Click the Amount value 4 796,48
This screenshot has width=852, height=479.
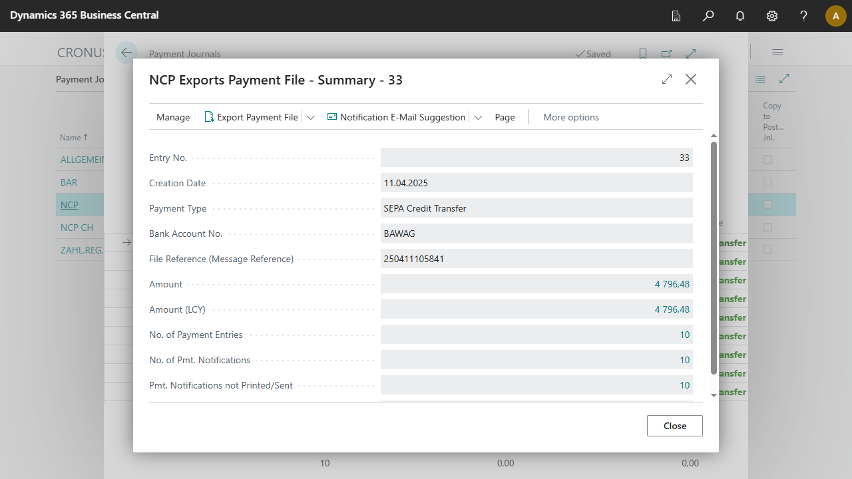coord(672,284)
